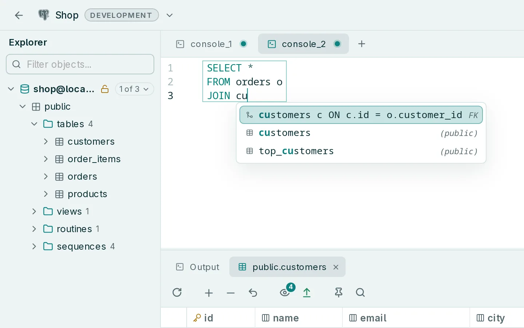This screenshot has height=328, width=524.
Task: Expand the views folder
Action: click(x=34, y=211)
